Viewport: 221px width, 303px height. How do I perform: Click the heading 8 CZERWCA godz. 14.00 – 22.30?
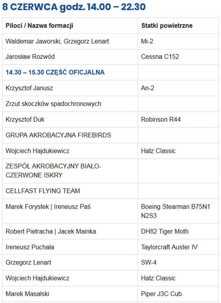tap(74, 7)
